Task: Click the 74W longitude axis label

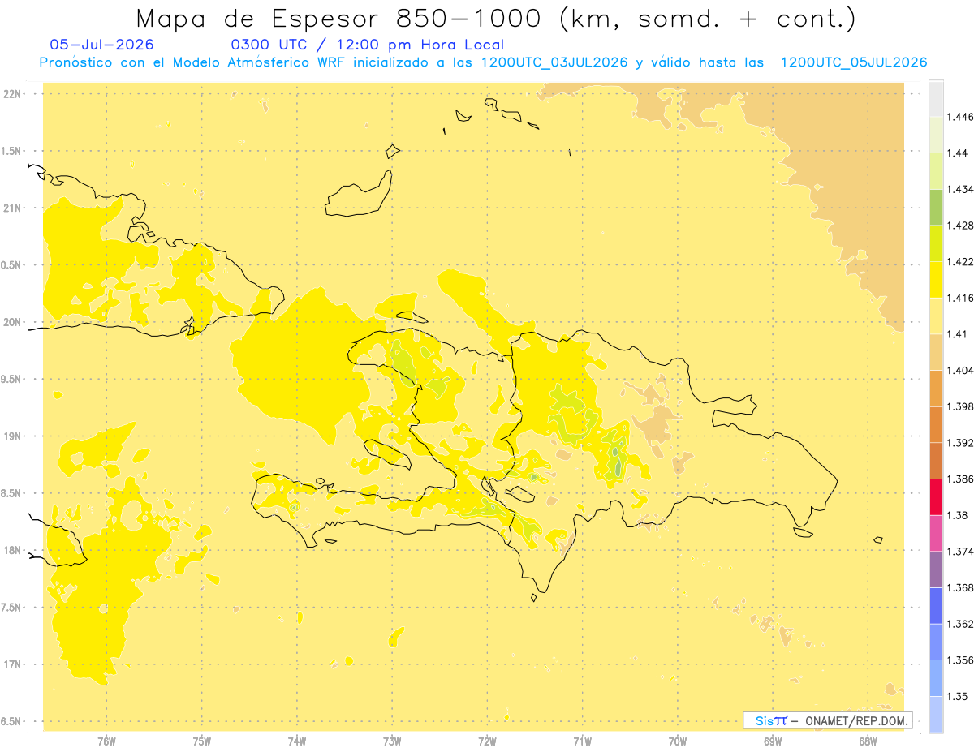Action: coord(297,741)
